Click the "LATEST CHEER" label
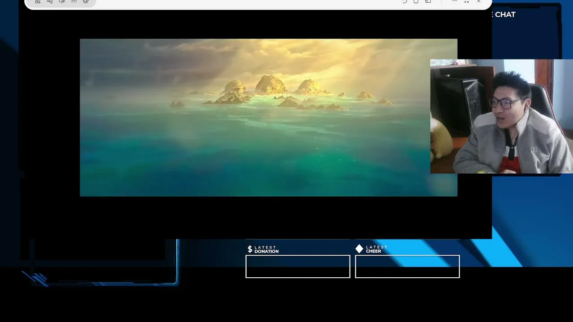The height and width of the screenshot is (322, 573). tap(376, 249)
